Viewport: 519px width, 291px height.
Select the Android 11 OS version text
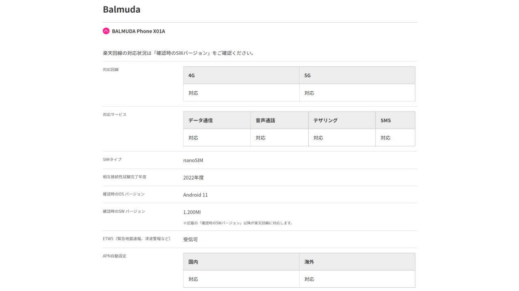coord(196,195)
